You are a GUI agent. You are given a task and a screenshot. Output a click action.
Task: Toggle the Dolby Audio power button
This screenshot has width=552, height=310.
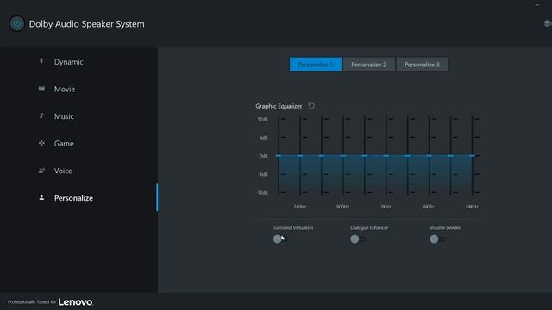click(x=17, y=23)
